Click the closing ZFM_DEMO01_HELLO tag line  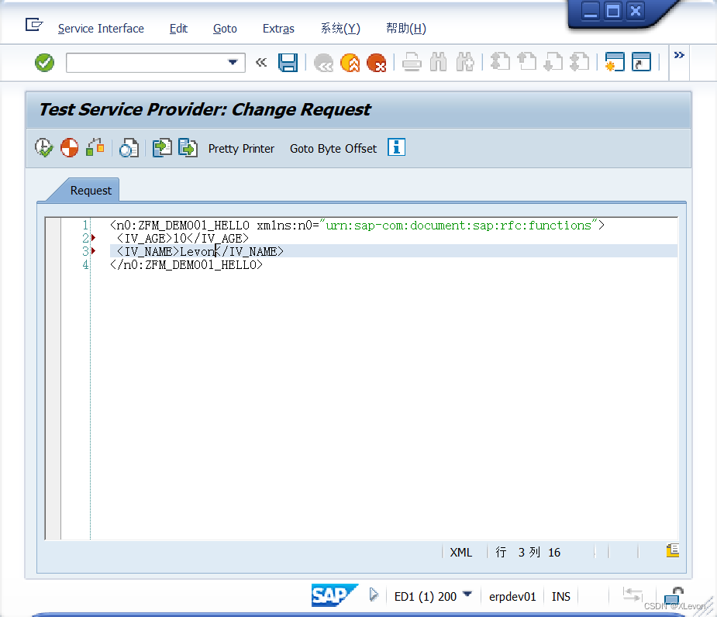coord(186,265)
